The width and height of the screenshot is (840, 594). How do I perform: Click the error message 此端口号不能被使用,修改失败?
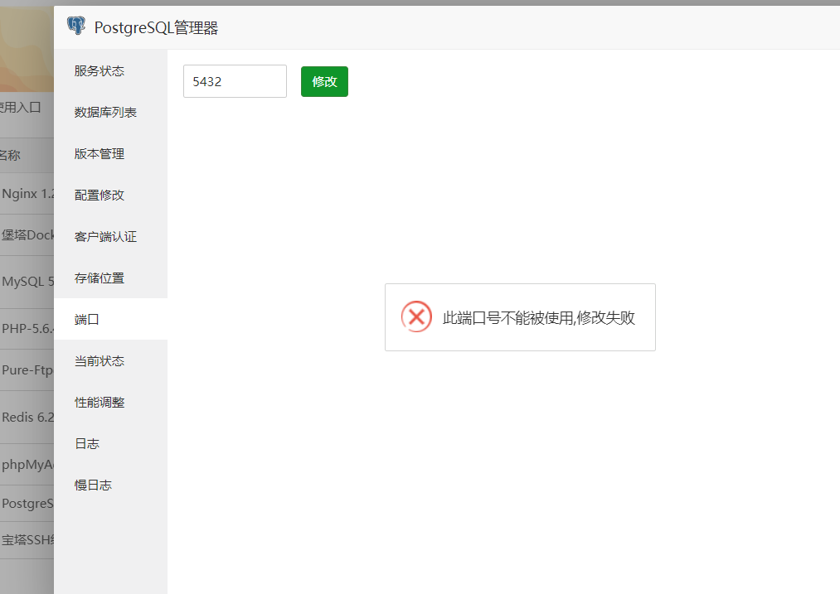538,318
